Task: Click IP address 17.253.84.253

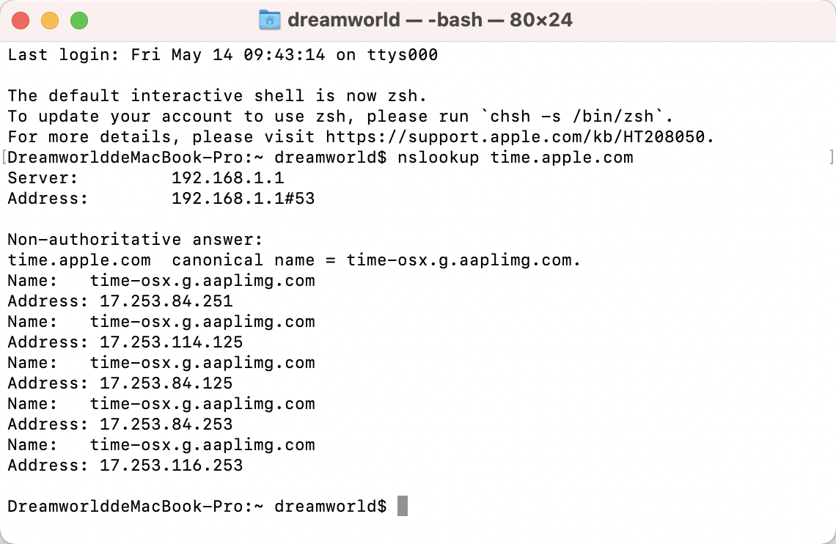Action: tap(166, 424)
